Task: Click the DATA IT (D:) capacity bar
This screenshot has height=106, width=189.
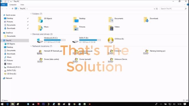Action: point(90,40)
